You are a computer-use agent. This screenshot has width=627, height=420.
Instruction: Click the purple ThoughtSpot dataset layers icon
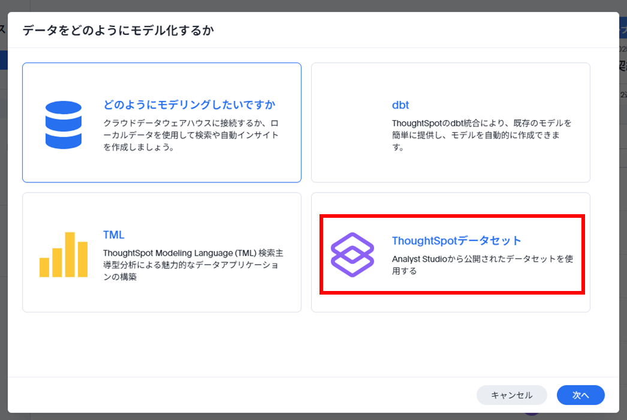point(352,254)
